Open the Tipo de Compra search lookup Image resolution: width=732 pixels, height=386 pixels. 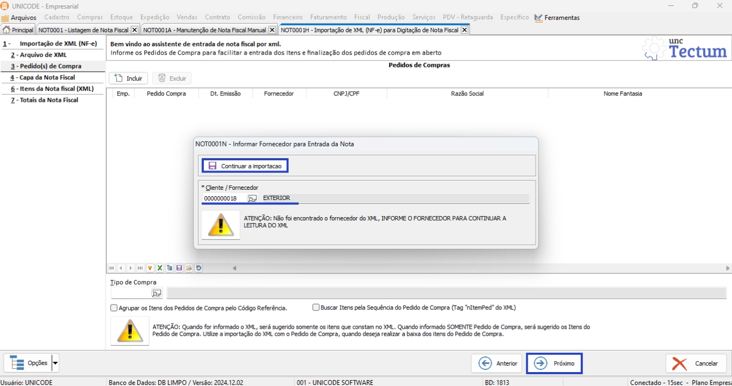pyautogui.click(x=157, y=293)
